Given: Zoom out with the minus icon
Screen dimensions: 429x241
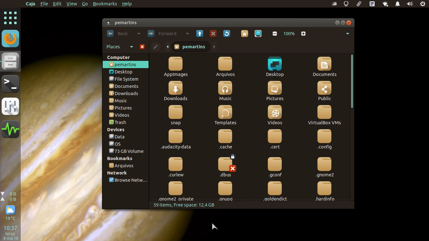Looking at the screenshot, I should 275,34.
